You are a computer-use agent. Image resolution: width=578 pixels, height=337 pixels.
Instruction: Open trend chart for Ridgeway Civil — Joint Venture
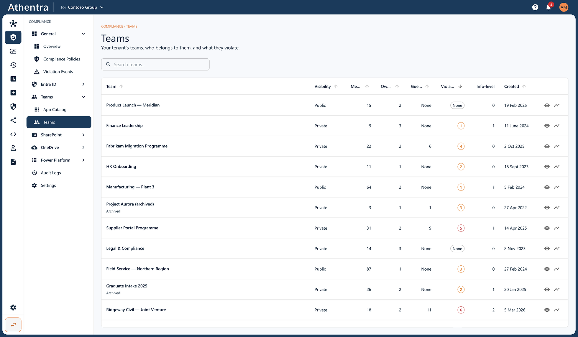pos(556,310)
